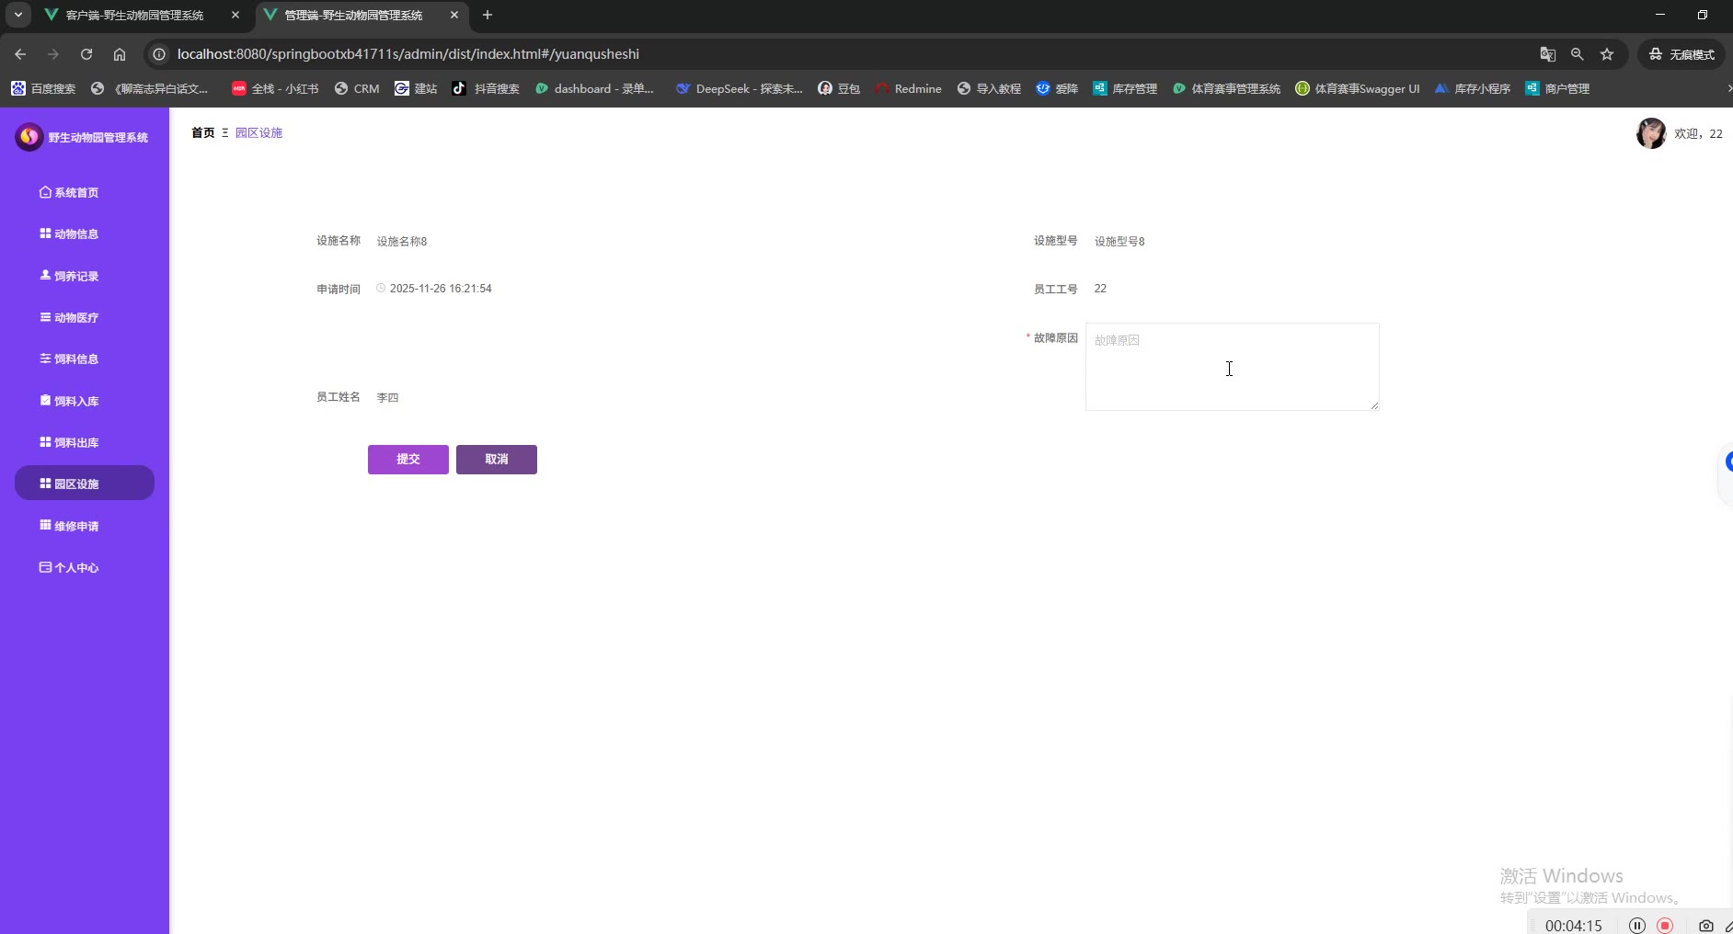Open the 导入教程 bookmark
1733x934 pixels.
point(990,89)
